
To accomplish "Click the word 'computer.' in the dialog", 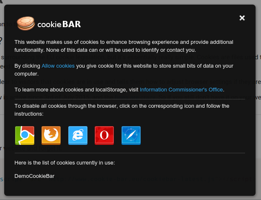I will click(x=26, y=74).
